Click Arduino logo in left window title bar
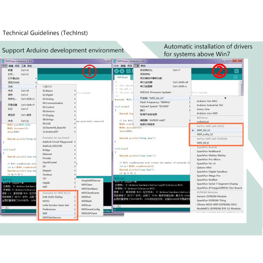Image resolution: width=263 pixels, height=263 pixels. (x=4, y=61)
